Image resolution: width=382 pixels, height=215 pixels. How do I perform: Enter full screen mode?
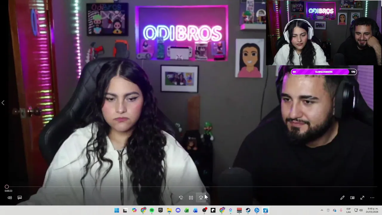pos(362,198)
